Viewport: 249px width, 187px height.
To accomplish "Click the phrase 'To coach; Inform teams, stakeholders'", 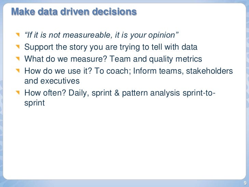I will tap(163, 71).
